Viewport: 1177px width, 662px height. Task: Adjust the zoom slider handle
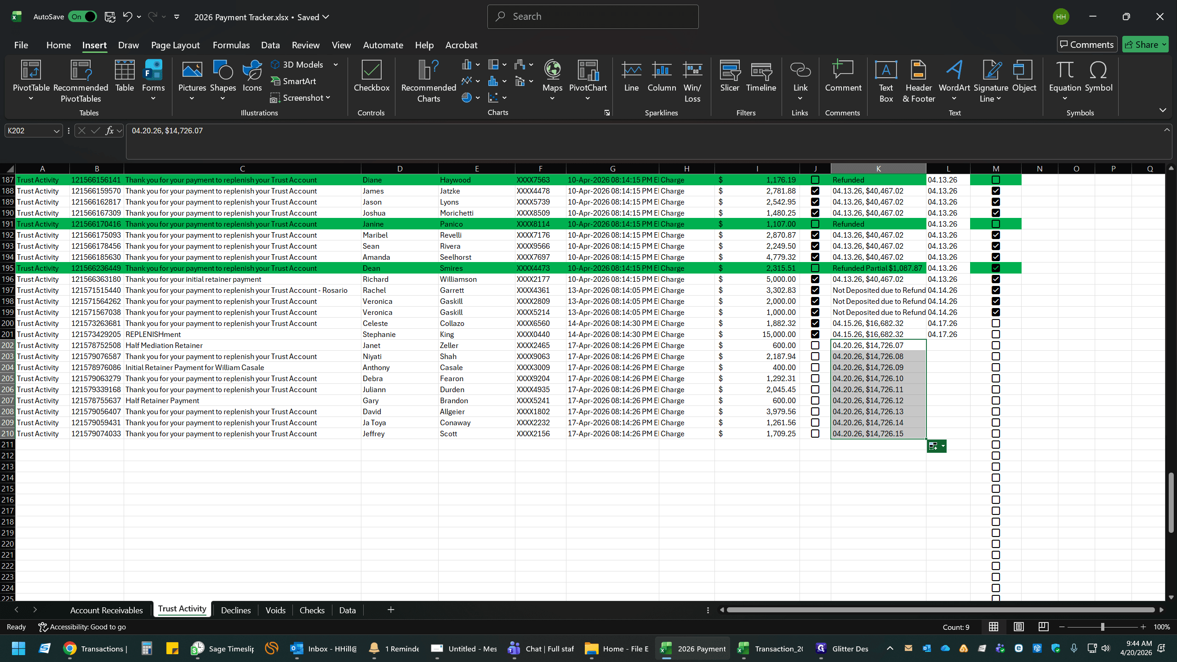coord(1103,627)
